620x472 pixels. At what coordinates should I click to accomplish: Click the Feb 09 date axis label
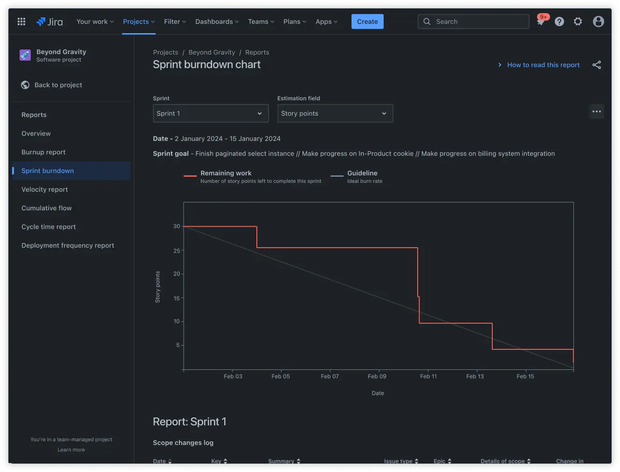(x=377, y=376)
